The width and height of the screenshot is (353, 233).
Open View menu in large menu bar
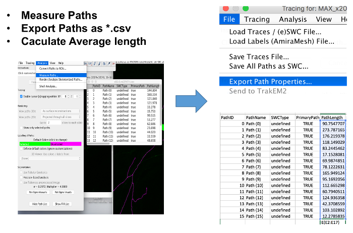tap(324, 19)
